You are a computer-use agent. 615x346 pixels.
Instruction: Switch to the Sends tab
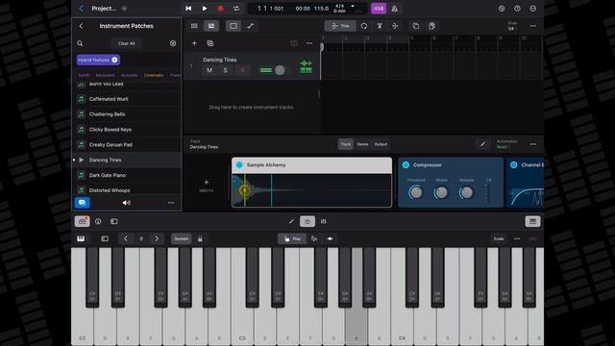click(x=363, y=144)
